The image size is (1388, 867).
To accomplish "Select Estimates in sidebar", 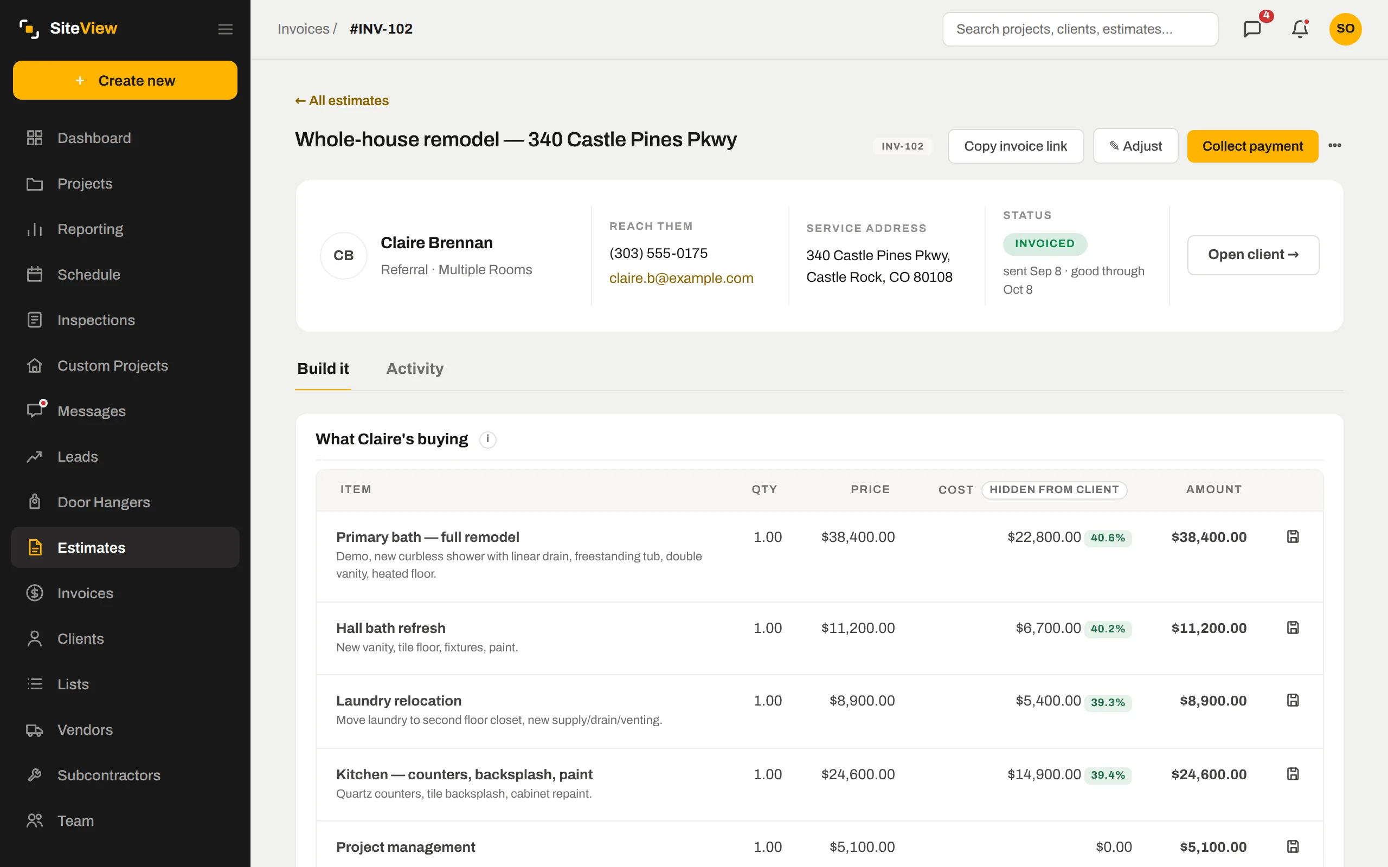I will 125,548.
